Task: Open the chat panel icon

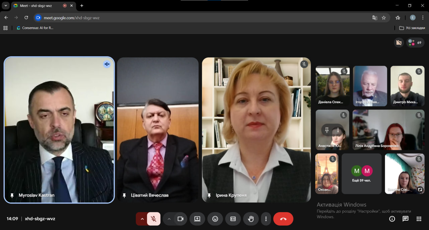Action: pos(406,219)
